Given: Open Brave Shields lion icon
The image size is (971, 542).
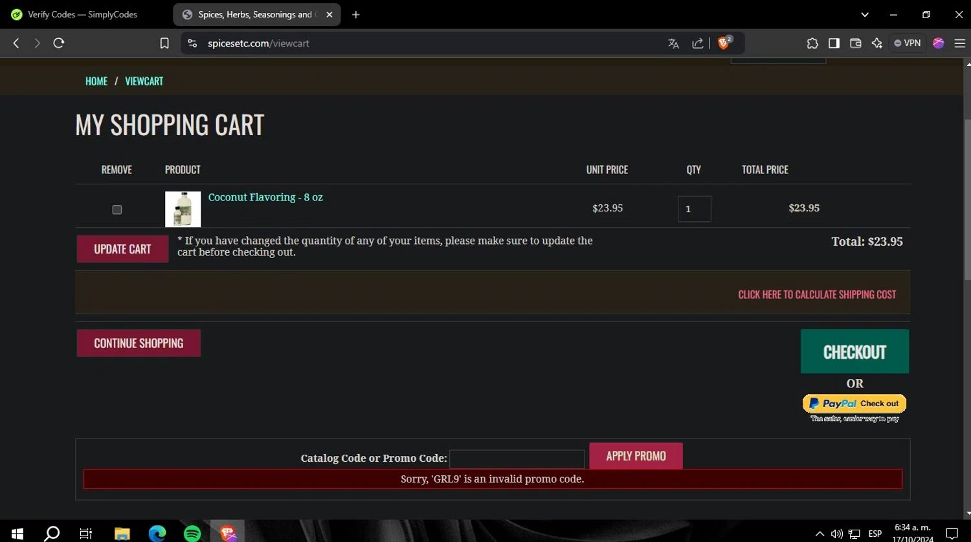Looking at the screenshot, I should 725,43.
